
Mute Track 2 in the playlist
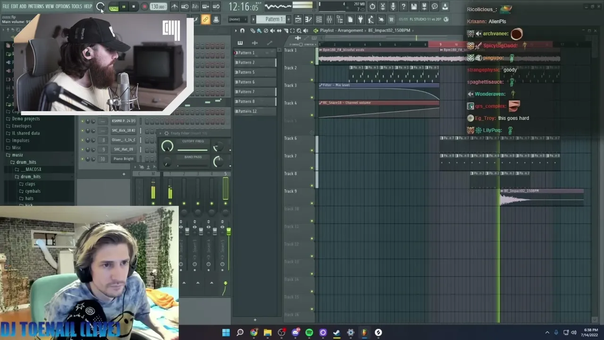[311, 80]
